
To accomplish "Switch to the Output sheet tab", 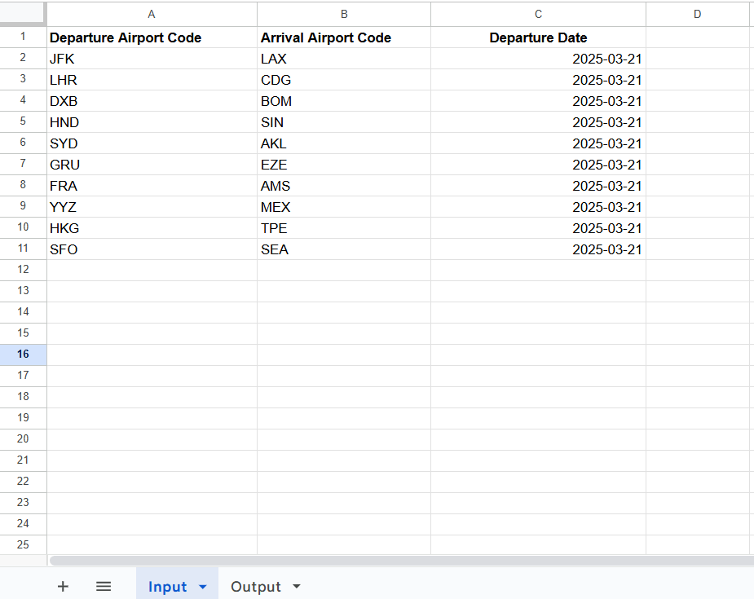I will point(256,587).
